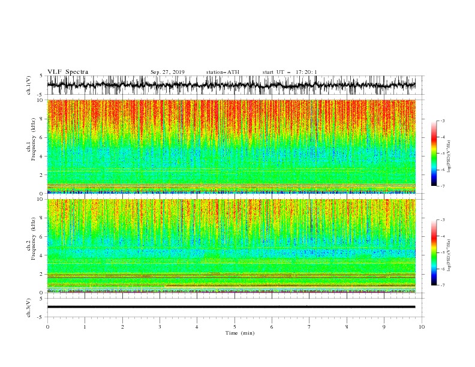Click the "-3" label on ch.1 color scale

(442, 121)
